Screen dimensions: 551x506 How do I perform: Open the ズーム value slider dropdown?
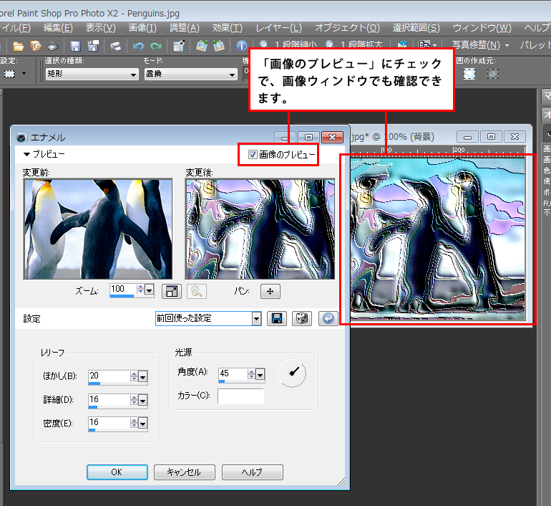pyautogui.click(x=150, y=290)
